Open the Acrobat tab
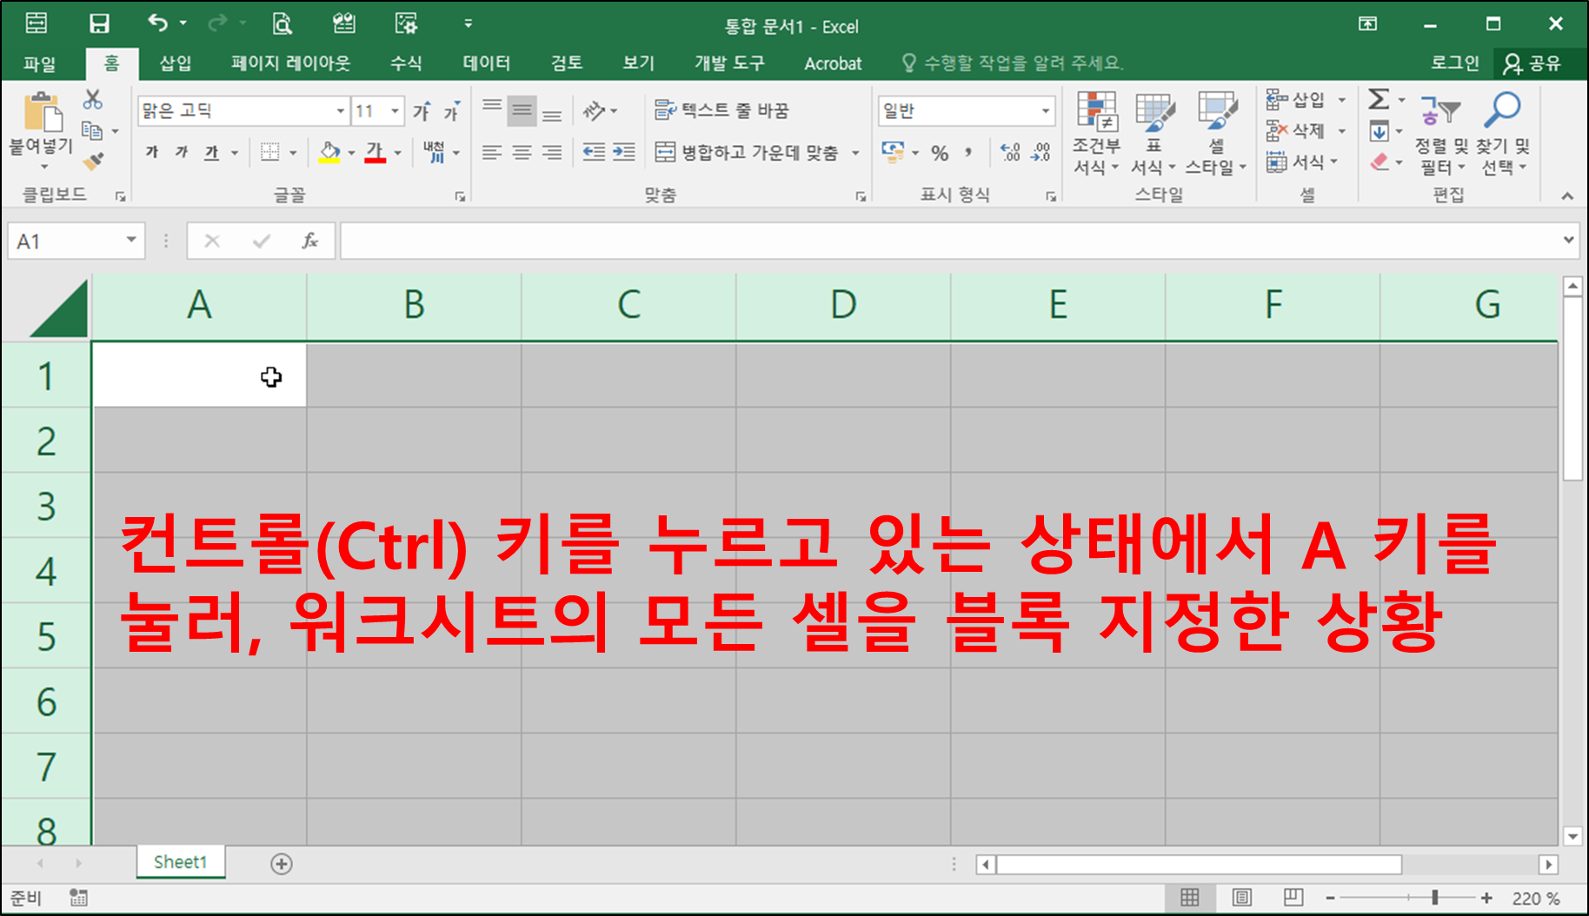The width and height of the screenshot is (1589, 916). point(833,63)
